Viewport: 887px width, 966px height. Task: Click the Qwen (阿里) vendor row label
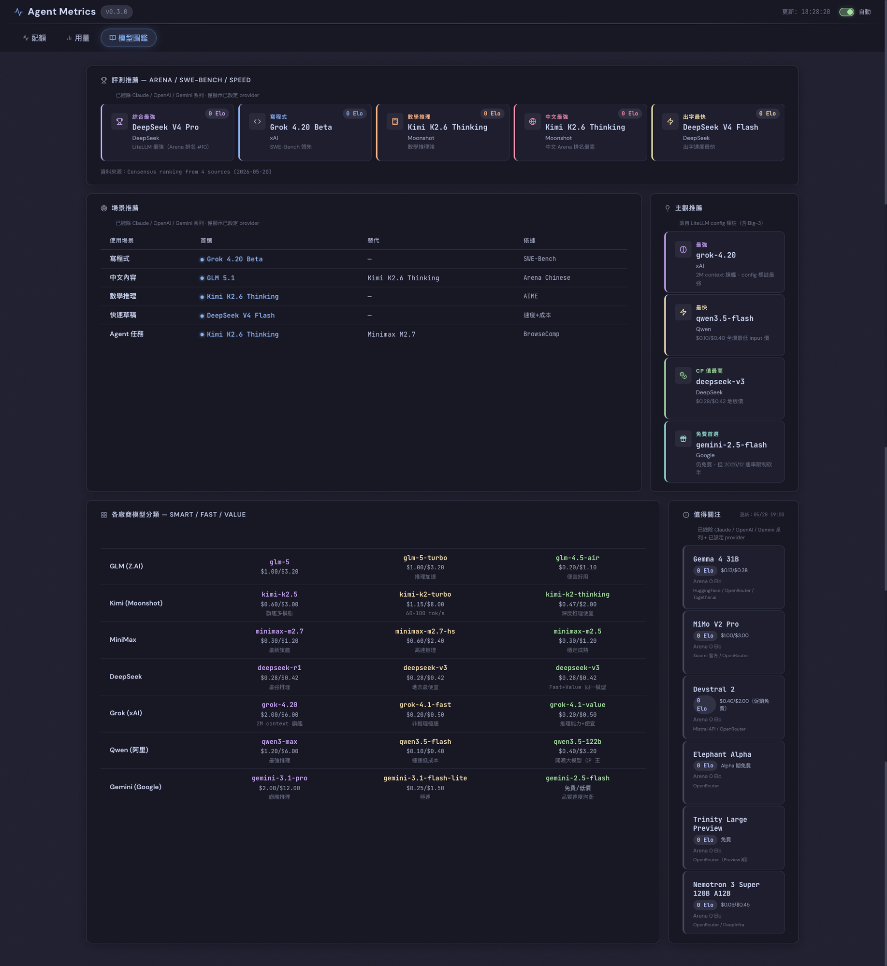(x=129, y=750)
